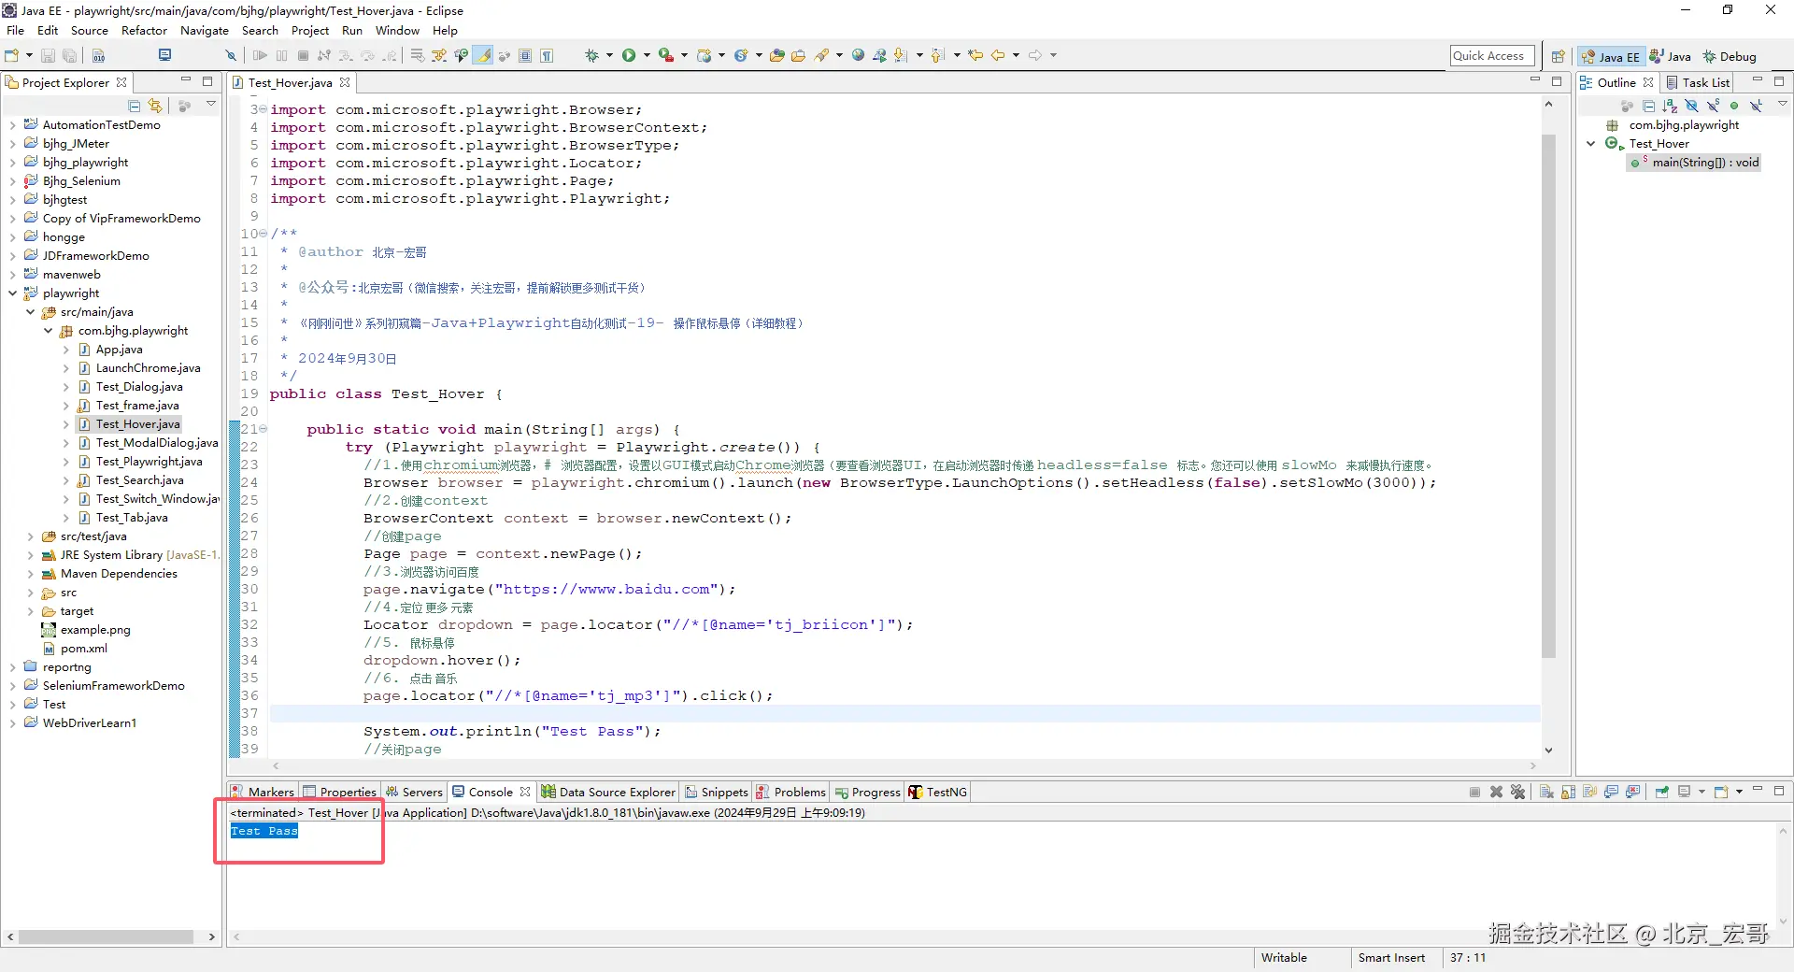This screenshot has height=972, width=1794.
Task: Click the Run Last Tool coverage icon
Action: [x=665, y=56]
